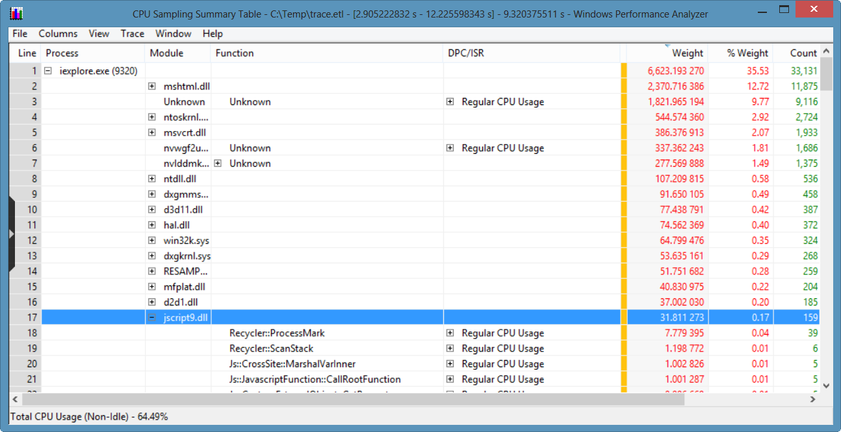Viewport: 841px width, 432px height.
Task: Click the horizontal scrollbar left arrow
Action: coord(15,400)
